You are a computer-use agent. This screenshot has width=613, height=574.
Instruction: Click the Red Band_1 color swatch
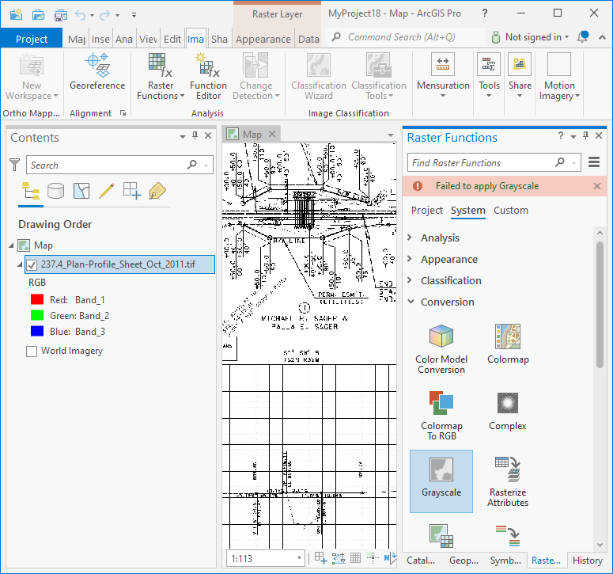pos(36,300)
